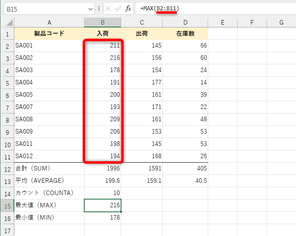Click the 出荷 header cell
Screen dimensions: 296x236
[x=142, y=34]
